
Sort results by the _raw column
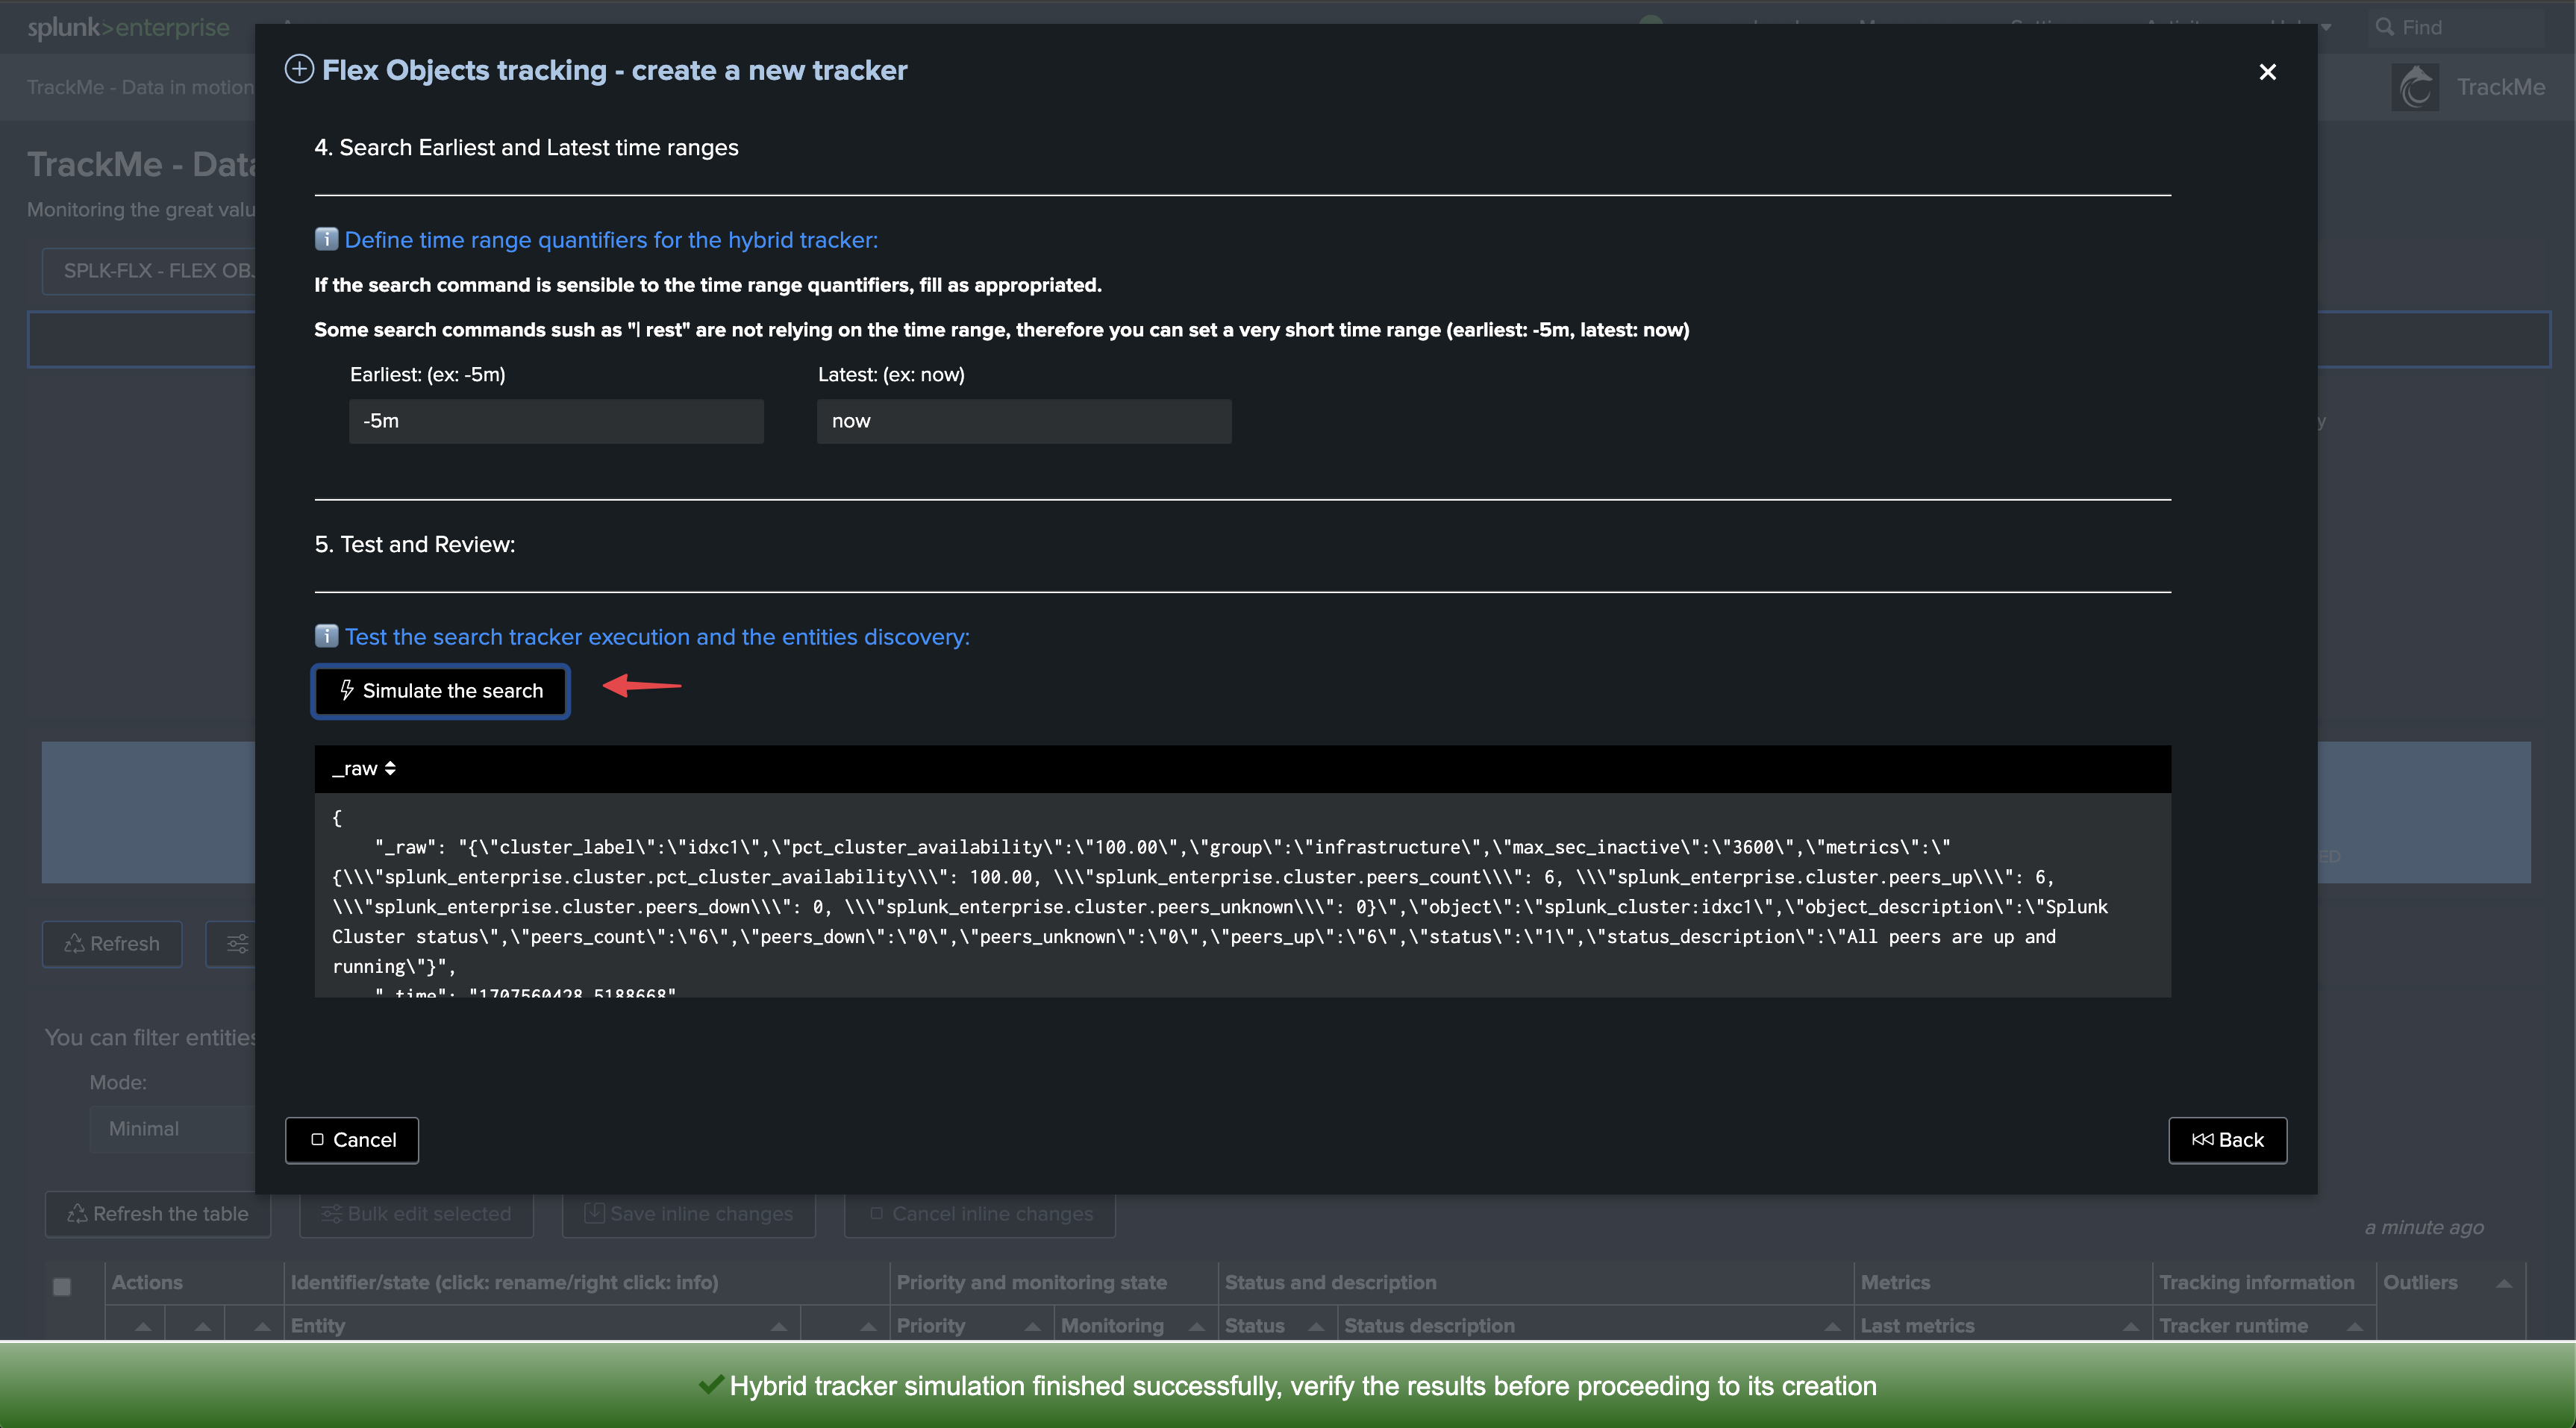click(364, 768)
